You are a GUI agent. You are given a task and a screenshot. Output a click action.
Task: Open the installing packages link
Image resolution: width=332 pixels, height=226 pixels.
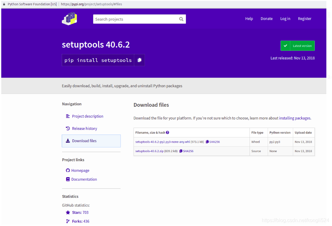tap(295, 118)
